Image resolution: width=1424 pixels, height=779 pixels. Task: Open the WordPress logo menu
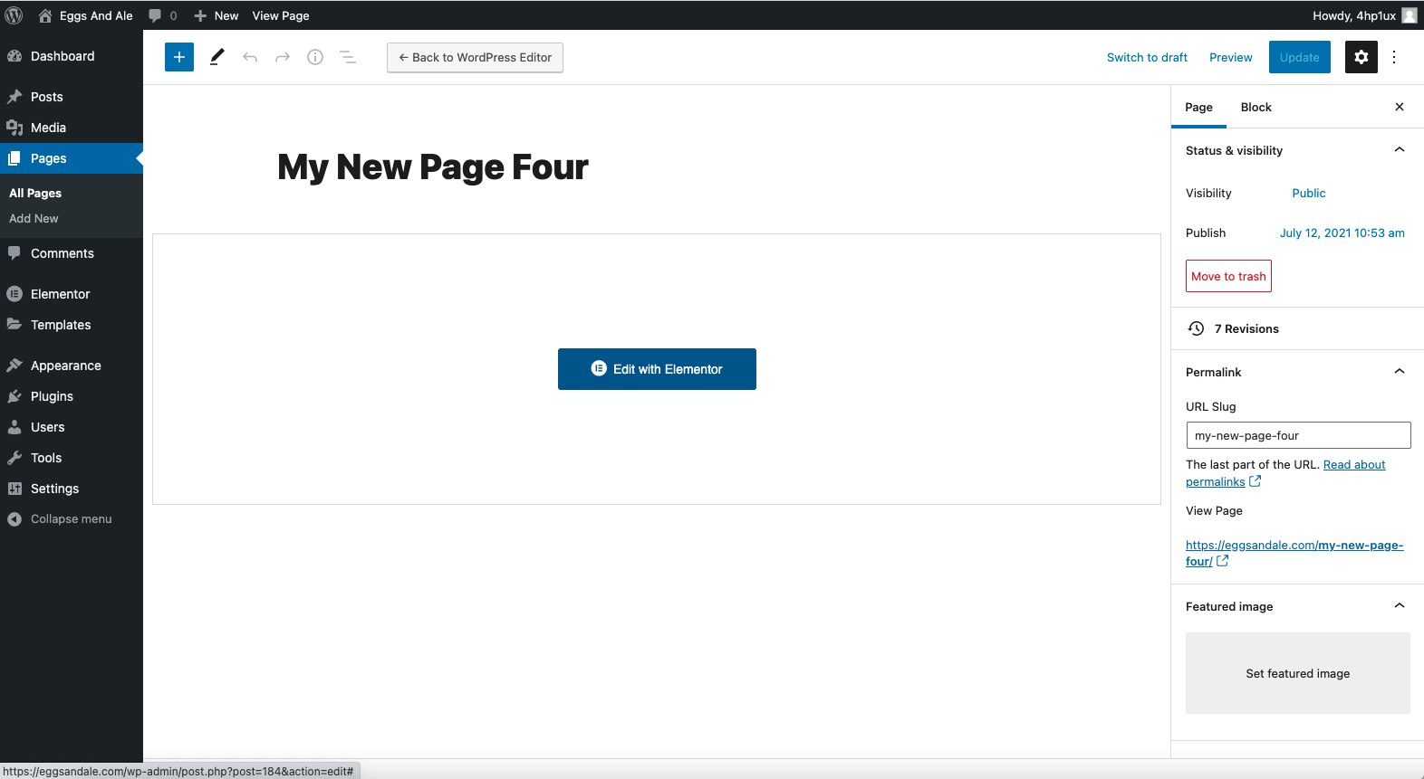click(x=14, y=15)
